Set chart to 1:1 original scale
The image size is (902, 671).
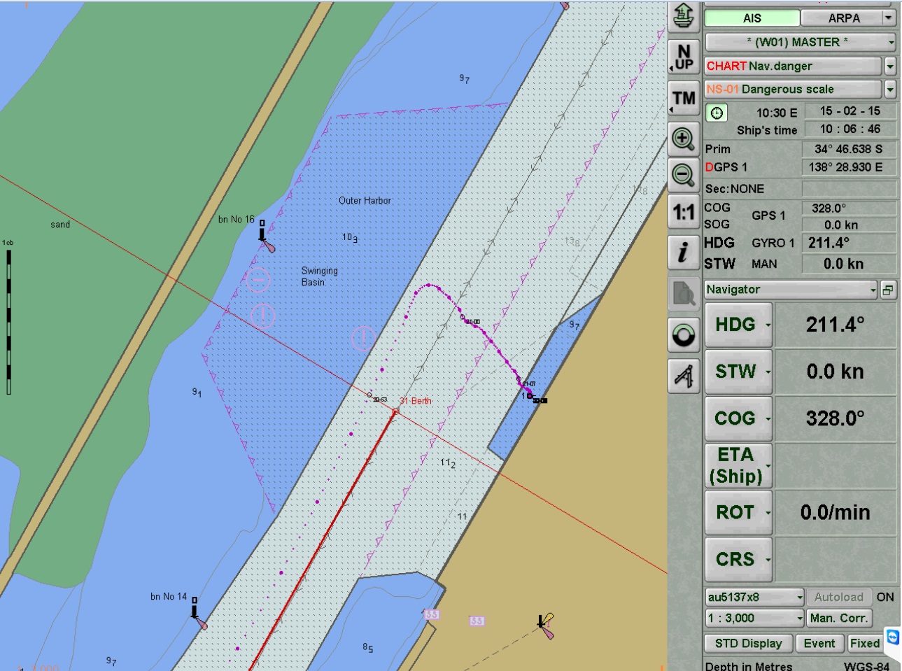(684, 213)
